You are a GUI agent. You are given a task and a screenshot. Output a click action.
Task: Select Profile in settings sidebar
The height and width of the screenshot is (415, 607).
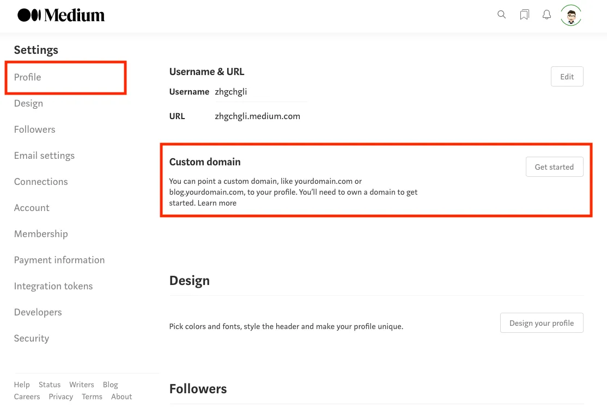[28, 77]
